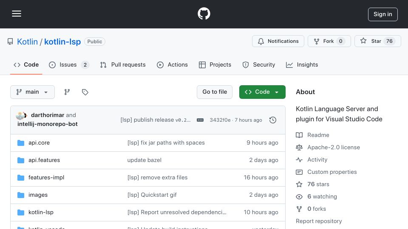
Task: Open the kotlin-lsp folder
Action: click(41, 212)
